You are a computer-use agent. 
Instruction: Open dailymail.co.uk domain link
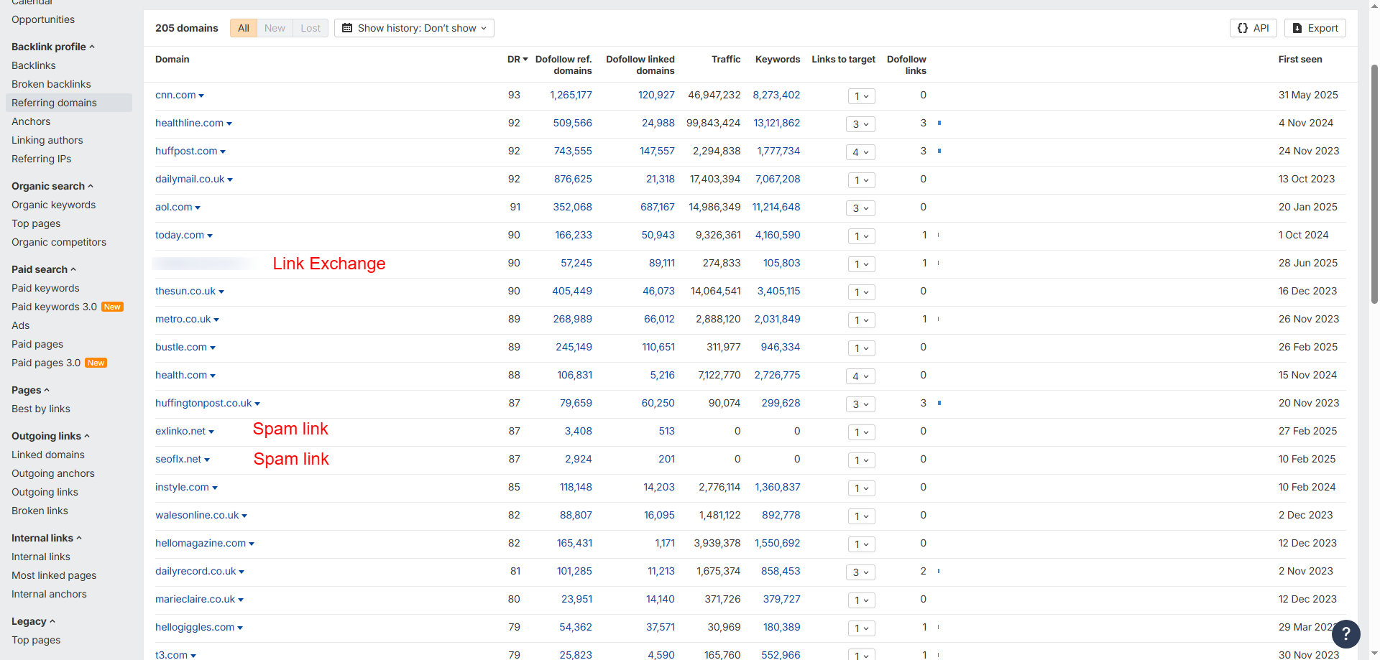coord(190,179)
